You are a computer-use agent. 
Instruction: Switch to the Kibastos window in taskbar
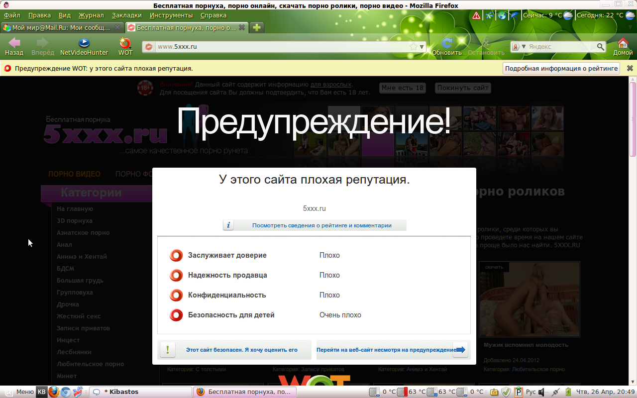coord(139,392)
